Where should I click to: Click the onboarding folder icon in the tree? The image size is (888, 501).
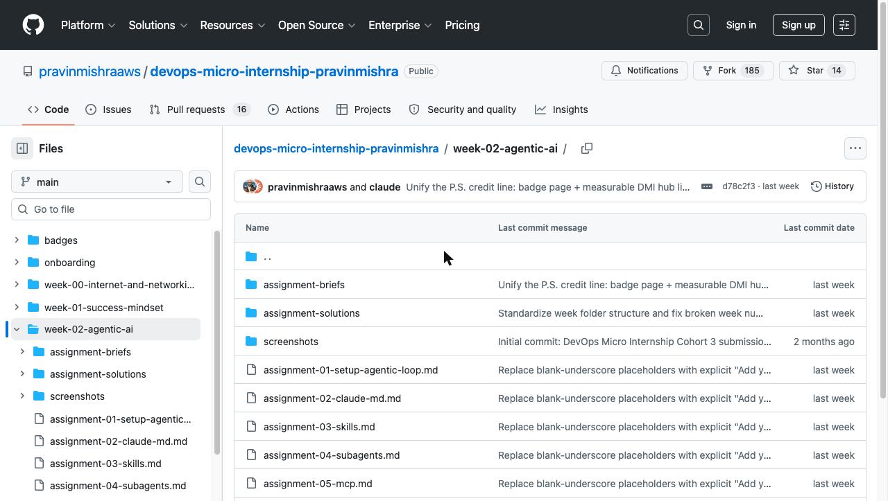tap(33, 263)
